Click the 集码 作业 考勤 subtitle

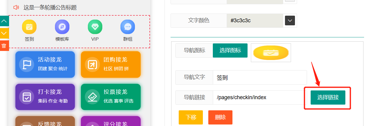pos(53,101)
